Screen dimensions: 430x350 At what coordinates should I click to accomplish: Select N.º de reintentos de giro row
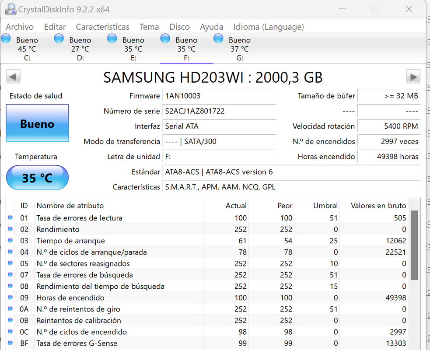click(x=207, y=309)
